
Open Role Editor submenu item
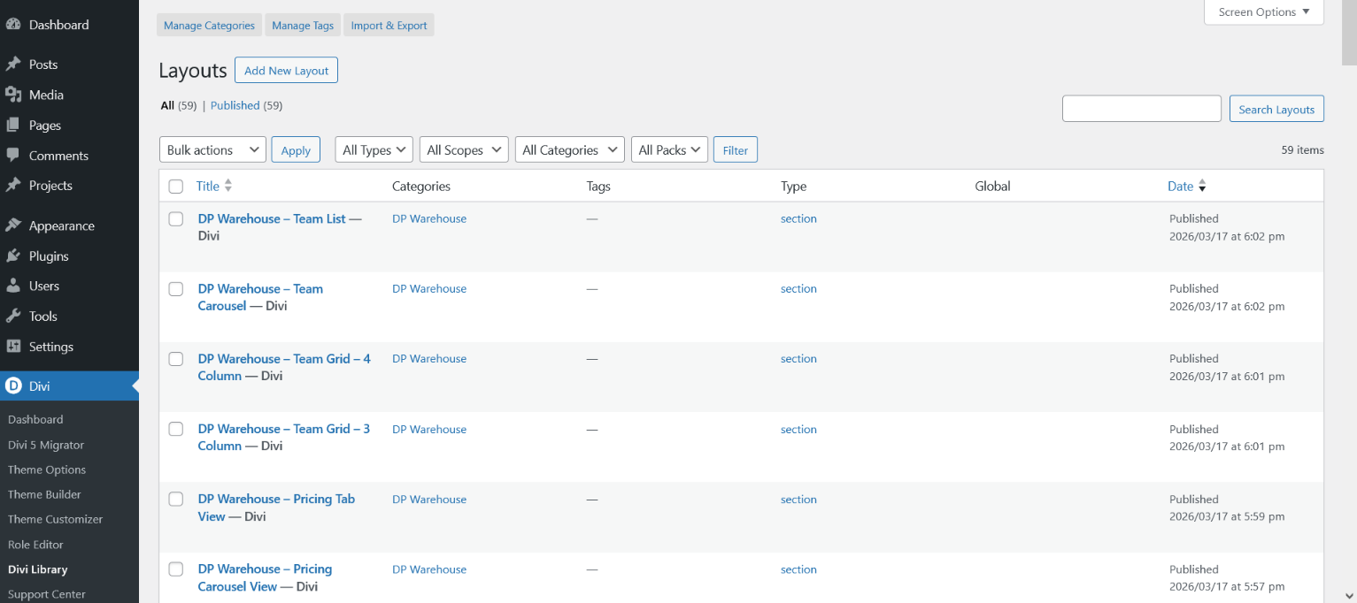click(35, 545)
